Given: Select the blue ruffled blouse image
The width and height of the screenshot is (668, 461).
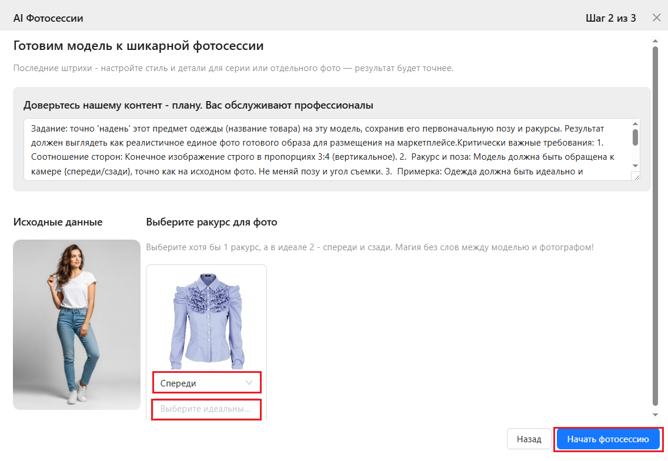Looking at the screenshot, I should (x=206, y=319).
